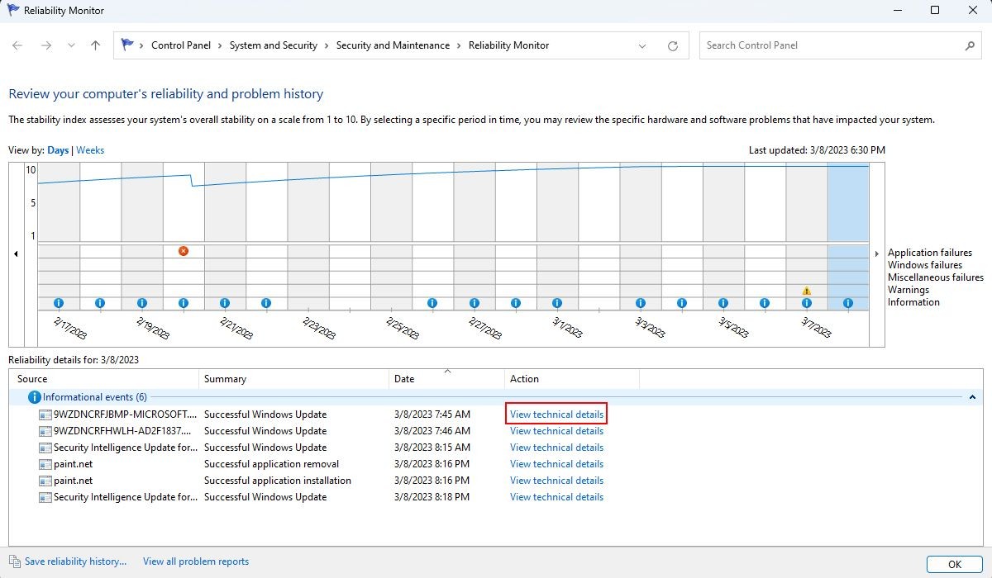View technical details for paint.net removal
This screenshot has height=578, width=992.
(x=556, y=464)
